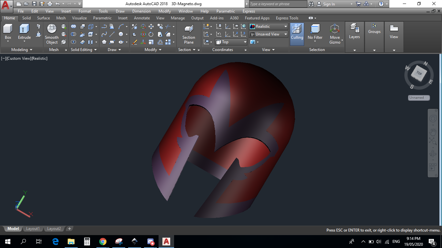Image resolution: width=442 pixels, height=248 pixels.
Task: Click the Orbit tool in navigation bar
Action: (433, 154)
